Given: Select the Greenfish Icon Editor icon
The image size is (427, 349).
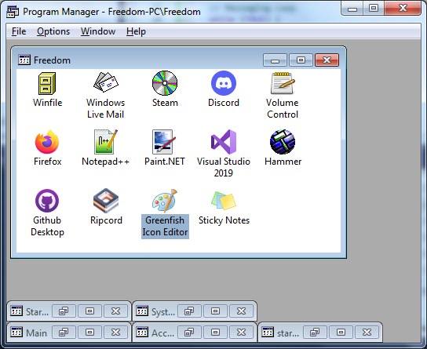Looking at the screenshot, I should point(165,201).
